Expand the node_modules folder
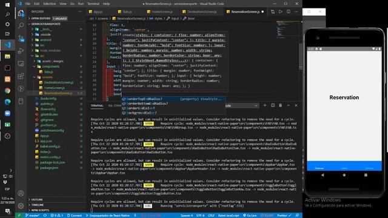388x218 pixels. coord(50,50)
